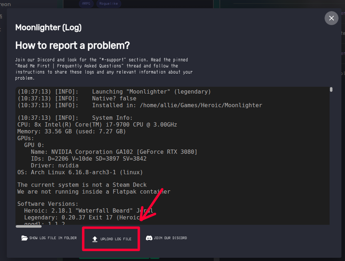Click the 'System Info:' log line
The image size is (345, 261).
75,118
